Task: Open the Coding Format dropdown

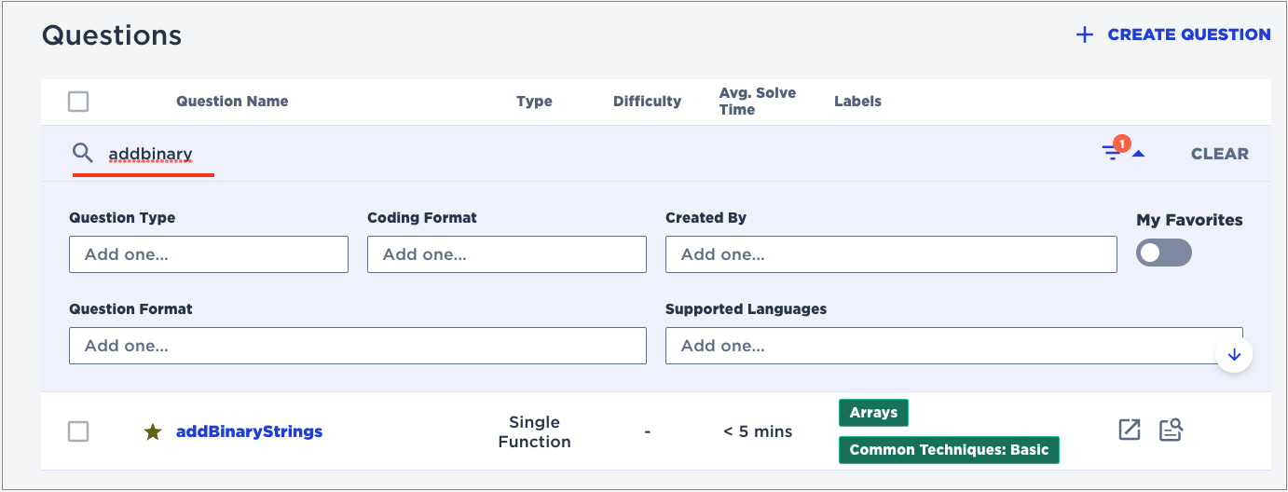Action: click(x=506, y=254)
